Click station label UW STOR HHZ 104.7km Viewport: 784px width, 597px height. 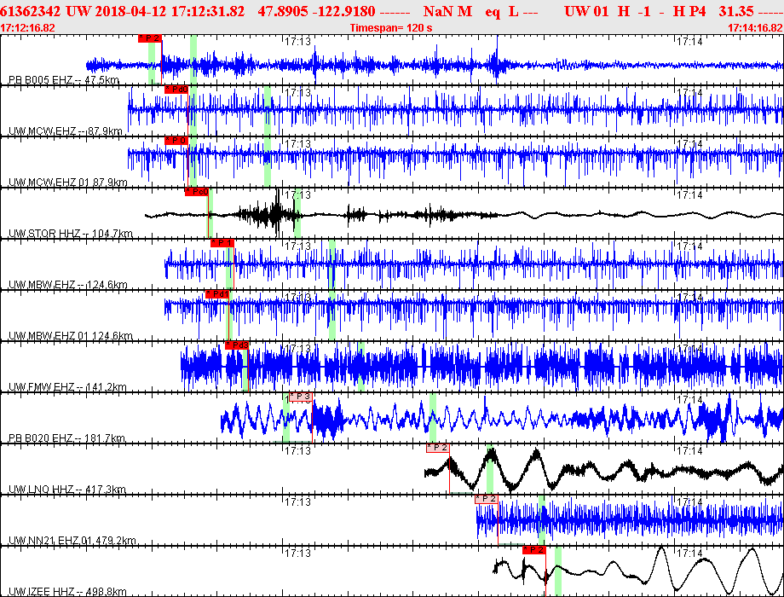tap(71, 234)
